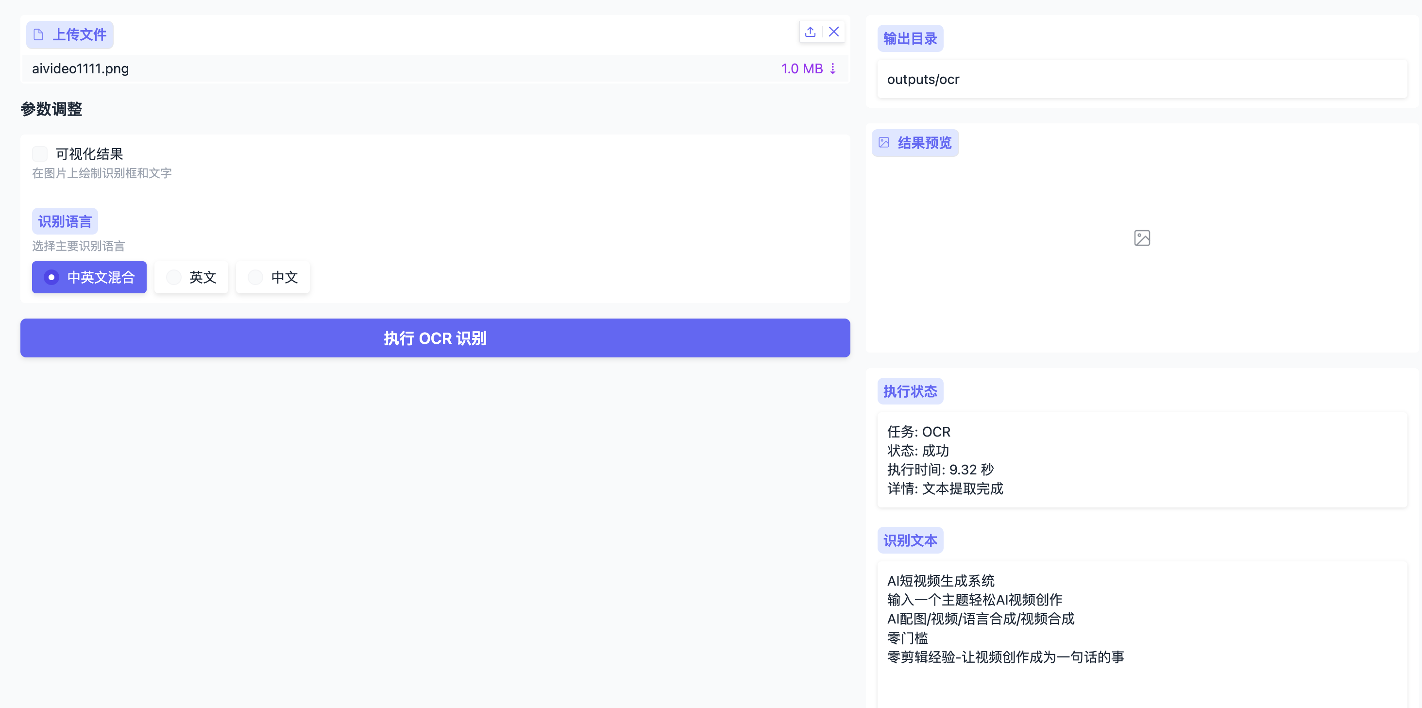Click the selected radio indicator inside 中英文混合
The width and height of the screenshot is (1422, 708).
[x=51, y=278]
